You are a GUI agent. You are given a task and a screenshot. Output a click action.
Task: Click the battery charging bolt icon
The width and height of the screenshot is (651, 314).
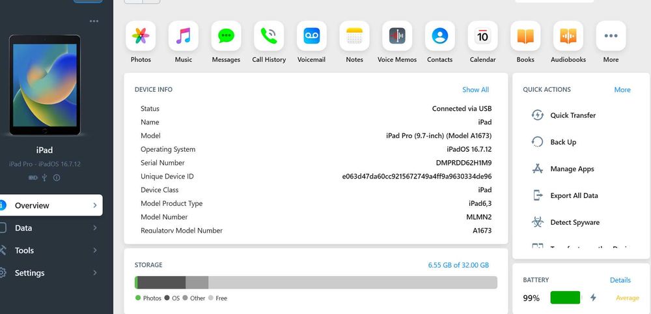pyautogui.click(x=593, y=297)
